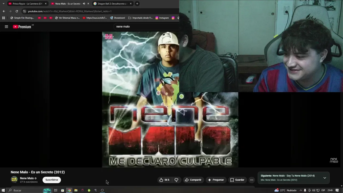This screenshot has width=343, height=193.
Task: Go back to previous page in browser
Action: [4, 11]
